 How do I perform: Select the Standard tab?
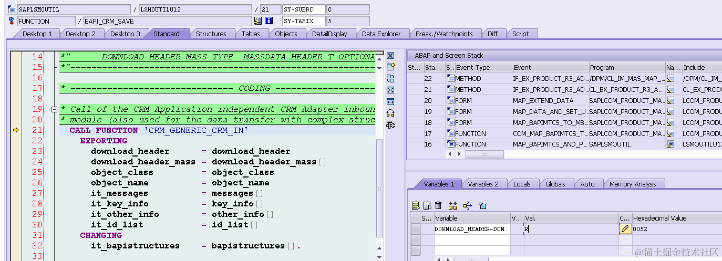click(x=166, y=34)
